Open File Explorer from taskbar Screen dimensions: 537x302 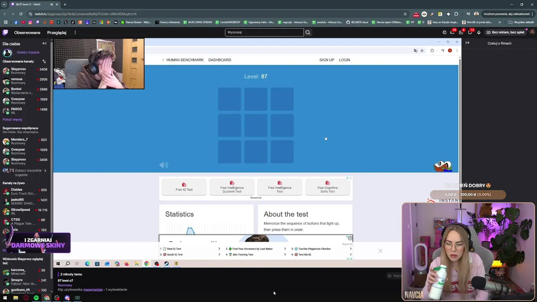(x=16, y=298)
